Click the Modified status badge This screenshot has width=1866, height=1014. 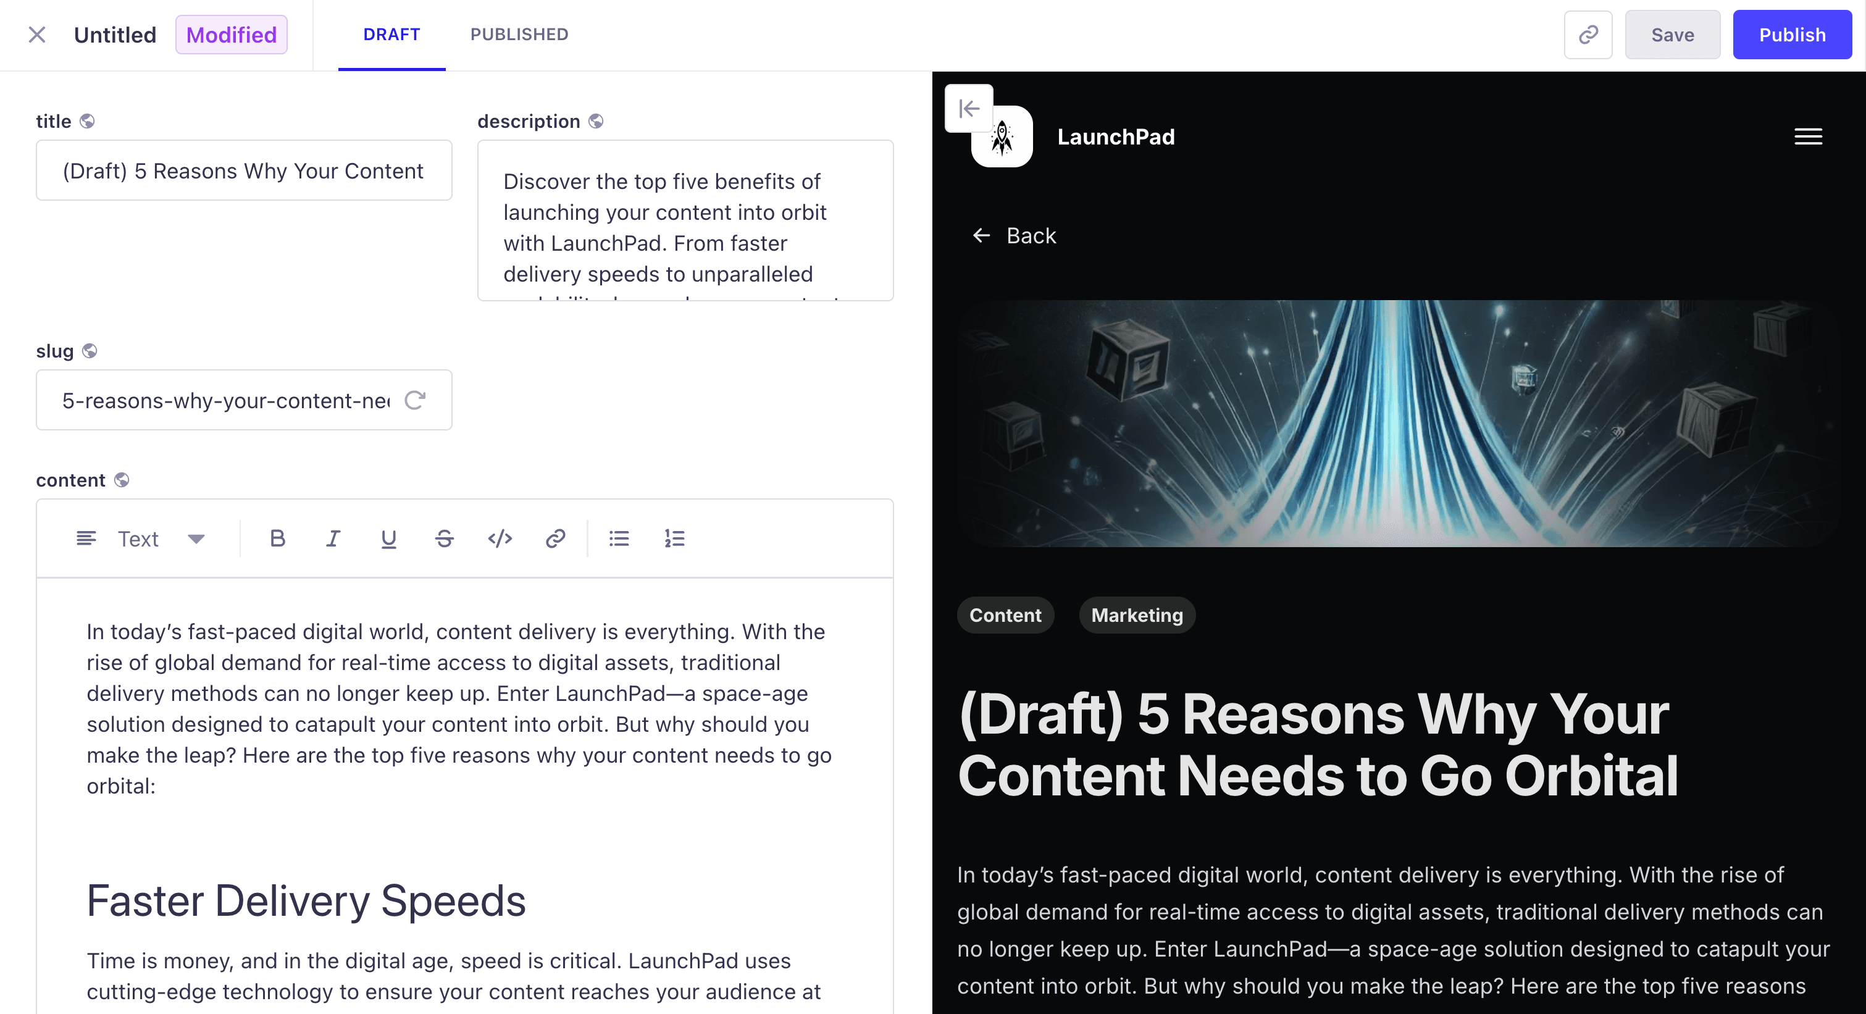(x=231, y=35)
